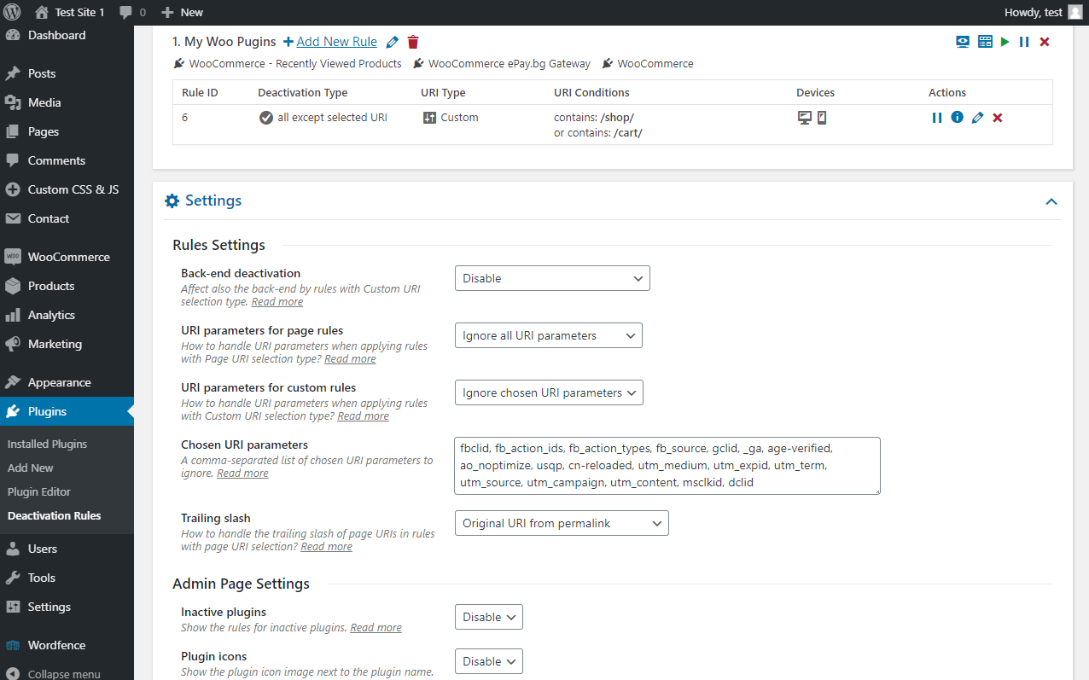Edit rule 6 using the pencil icon
This screenshot has width=1089, height=680.
(976, 117)
